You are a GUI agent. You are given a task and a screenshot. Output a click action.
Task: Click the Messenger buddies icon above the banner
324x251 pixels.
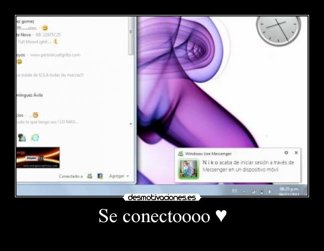point(22,137)
